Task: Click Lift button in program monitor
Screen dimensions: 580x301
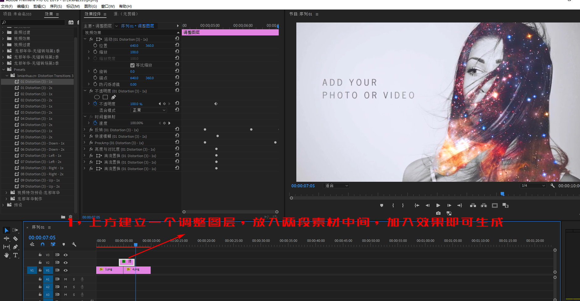Action: point(473,205)
